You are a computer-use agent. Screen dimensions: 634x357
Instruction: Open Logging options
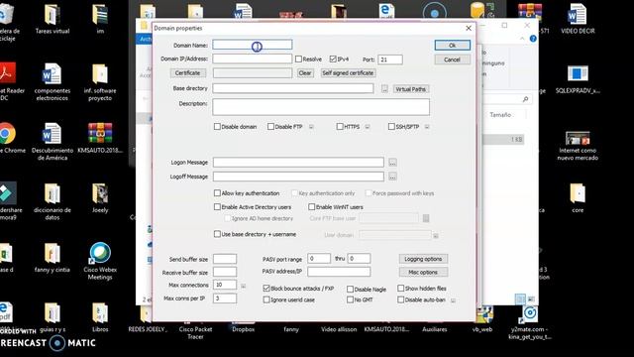[423, 259]
